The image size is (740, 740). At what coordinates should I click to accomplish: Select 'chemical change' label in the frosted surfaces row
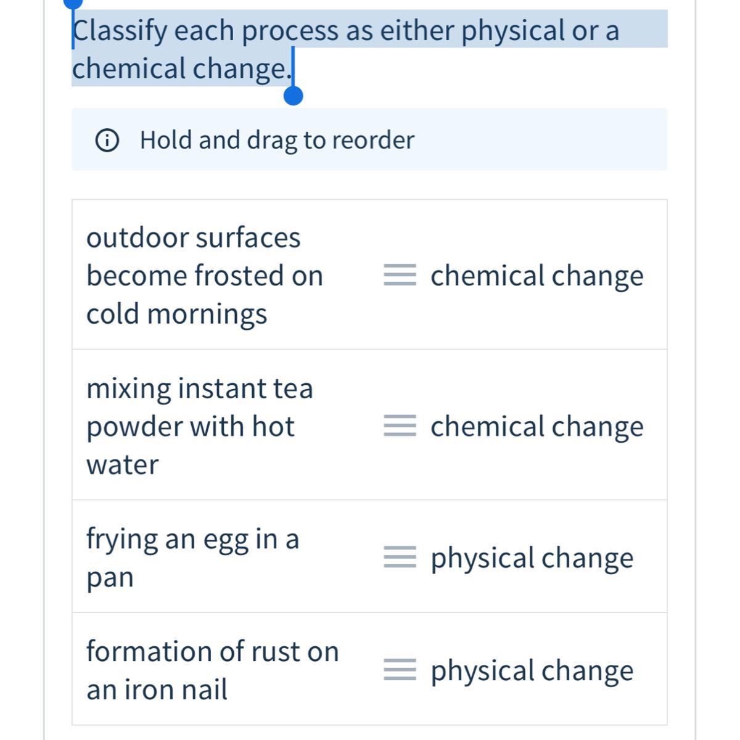(536, 275)
